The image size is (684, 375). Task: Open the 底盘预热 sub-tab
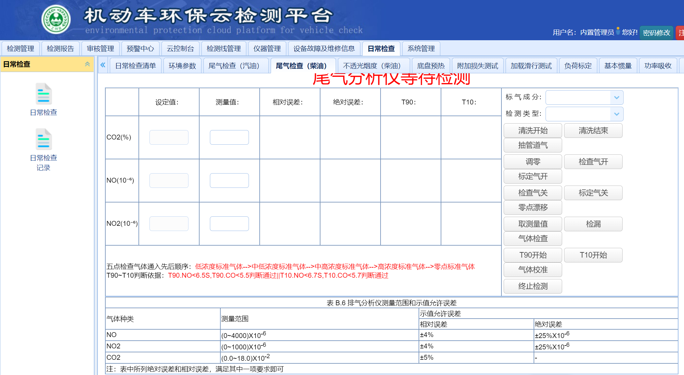[x=431, y=66]
